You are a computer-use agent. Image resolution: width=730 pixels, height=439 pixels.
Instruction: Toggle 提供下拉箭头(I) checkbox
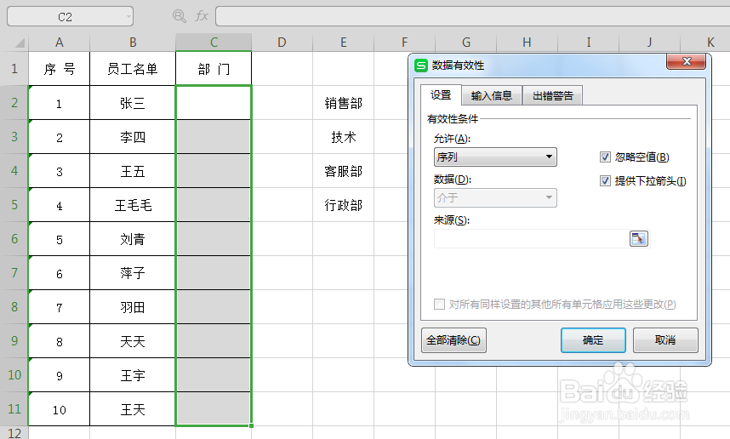605,181
